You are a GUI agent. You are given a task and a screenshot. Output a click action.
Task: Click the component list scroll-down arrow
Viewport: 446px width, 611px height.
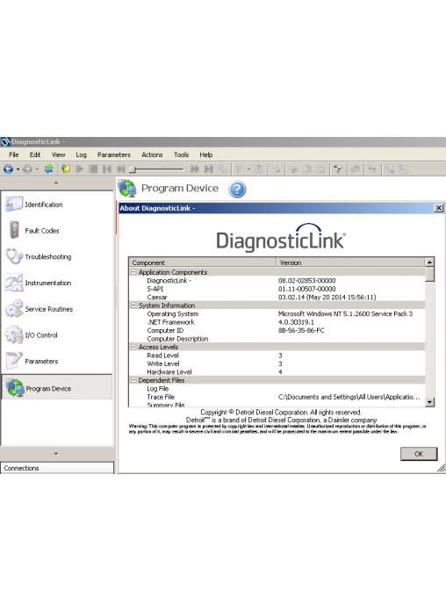(x=429, y=402)
